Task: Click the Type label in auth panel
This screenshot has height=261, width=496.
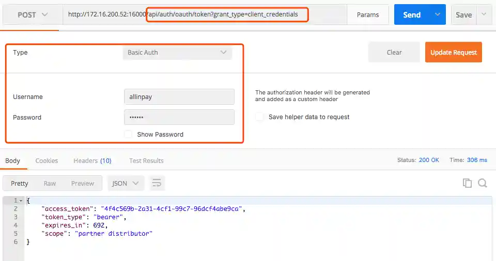Action: coord(20,53)
